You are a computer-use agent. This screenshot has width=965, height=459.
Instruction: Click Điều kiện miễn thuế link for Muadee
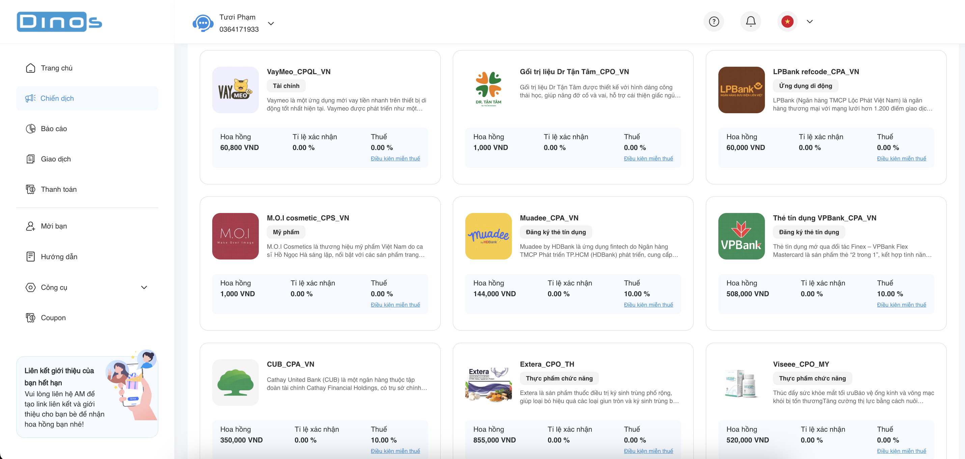(x=648, y=305)
